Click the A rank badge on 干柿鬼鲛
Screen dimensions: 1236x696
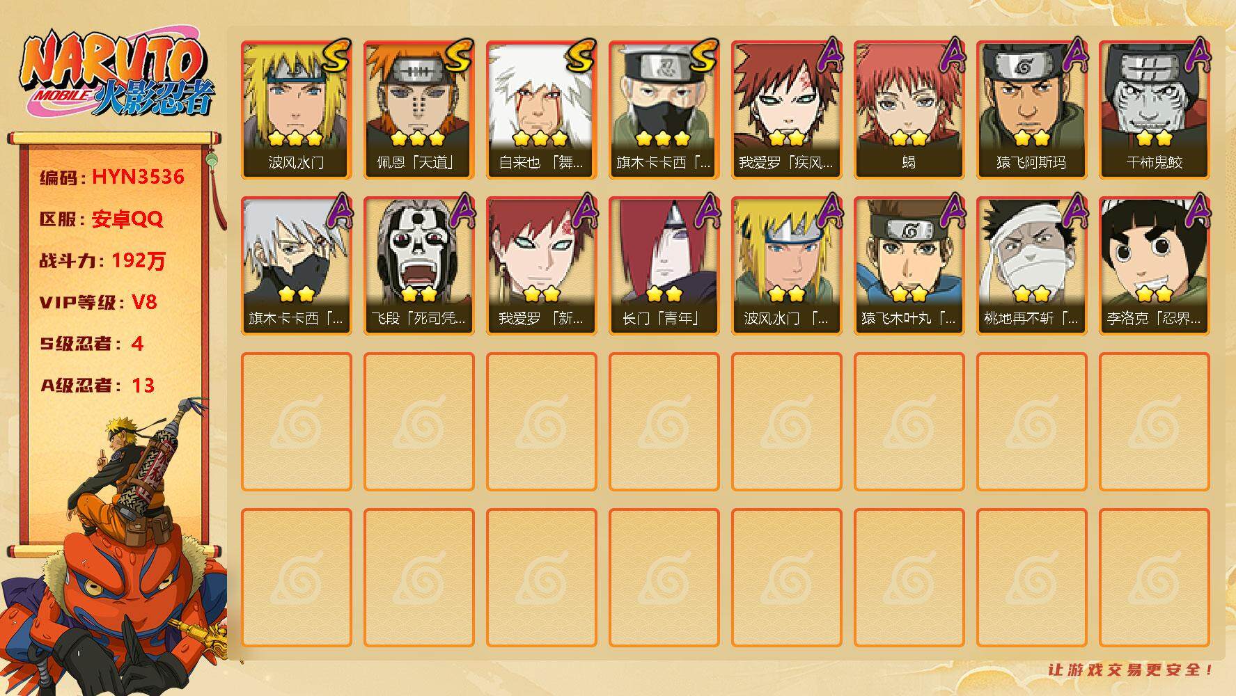click(1197, 56)
